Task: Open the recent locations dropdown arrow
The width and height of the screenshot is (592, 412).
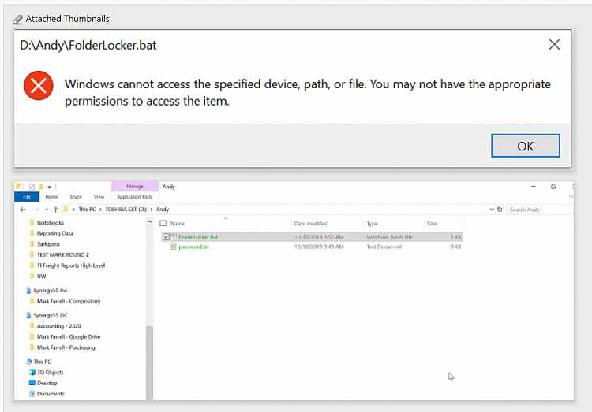Action: (47, 210)
